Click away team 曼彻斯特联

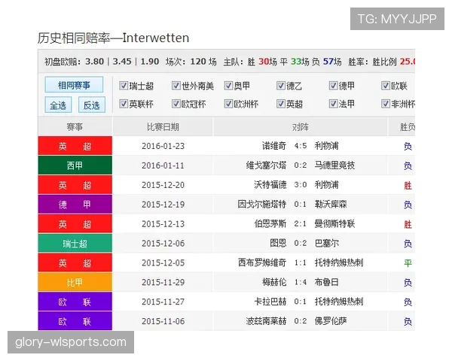[334, 223]
